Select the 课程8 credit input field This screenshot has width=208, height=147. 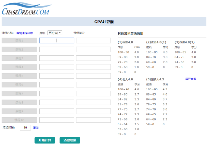[93, 102]
